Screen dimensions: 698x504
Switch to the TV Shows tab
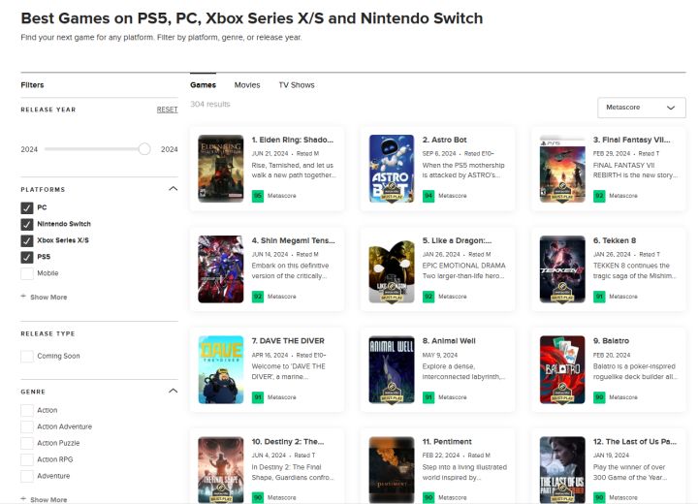click(x=297, y=85)
